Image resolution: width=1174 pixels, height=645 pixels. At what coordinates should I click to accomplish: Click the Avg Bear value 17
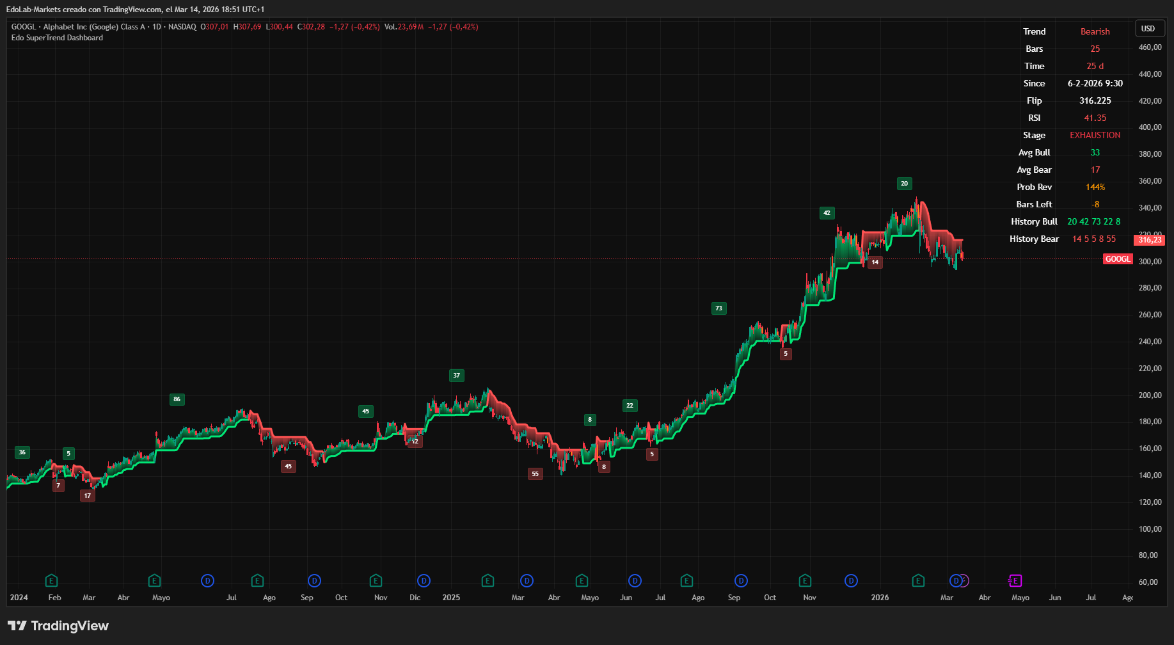[1095, 170]
